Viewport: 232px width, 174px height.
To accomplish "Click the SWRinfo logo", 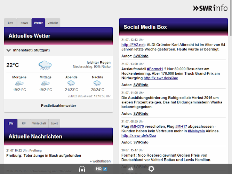I will tap(210, 8).
